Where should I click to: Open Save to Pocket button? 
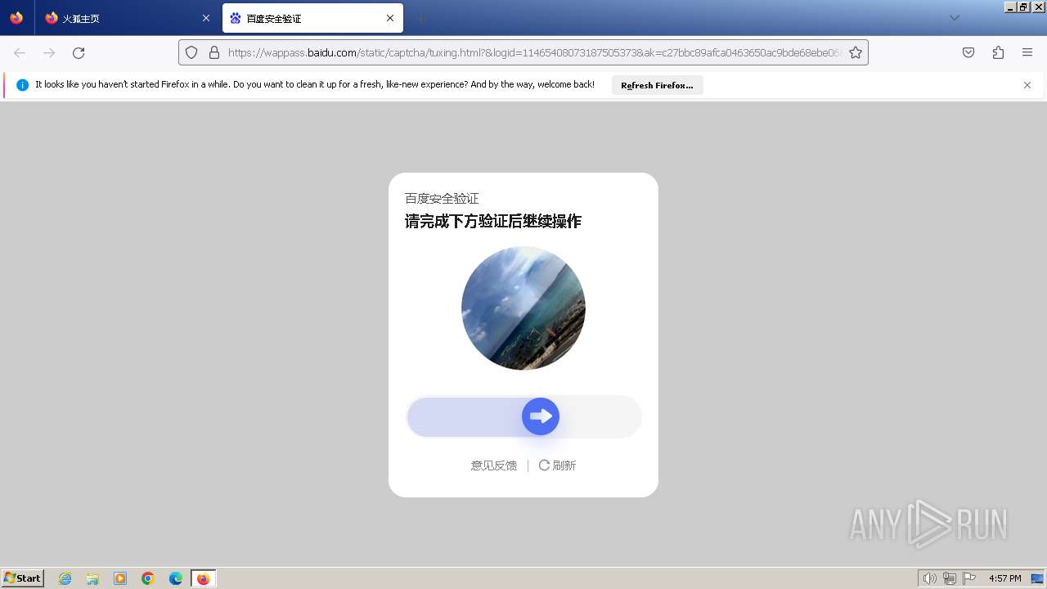tap(968, 52)
